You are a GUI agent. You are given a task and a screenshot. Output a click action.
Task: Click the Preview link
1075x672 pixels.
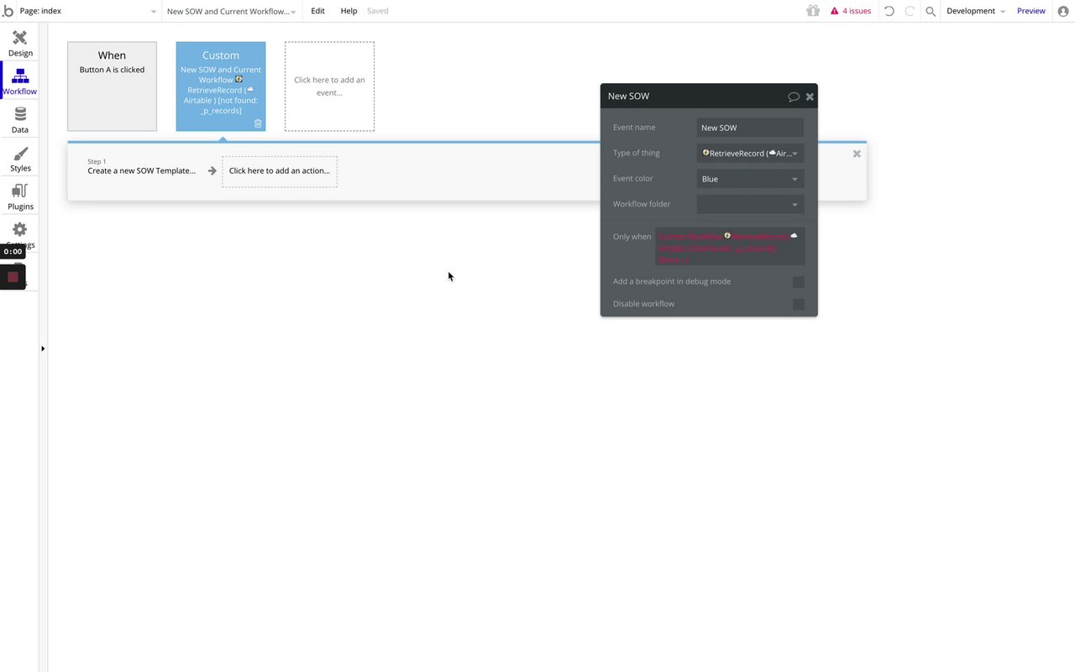point(1031,11)
